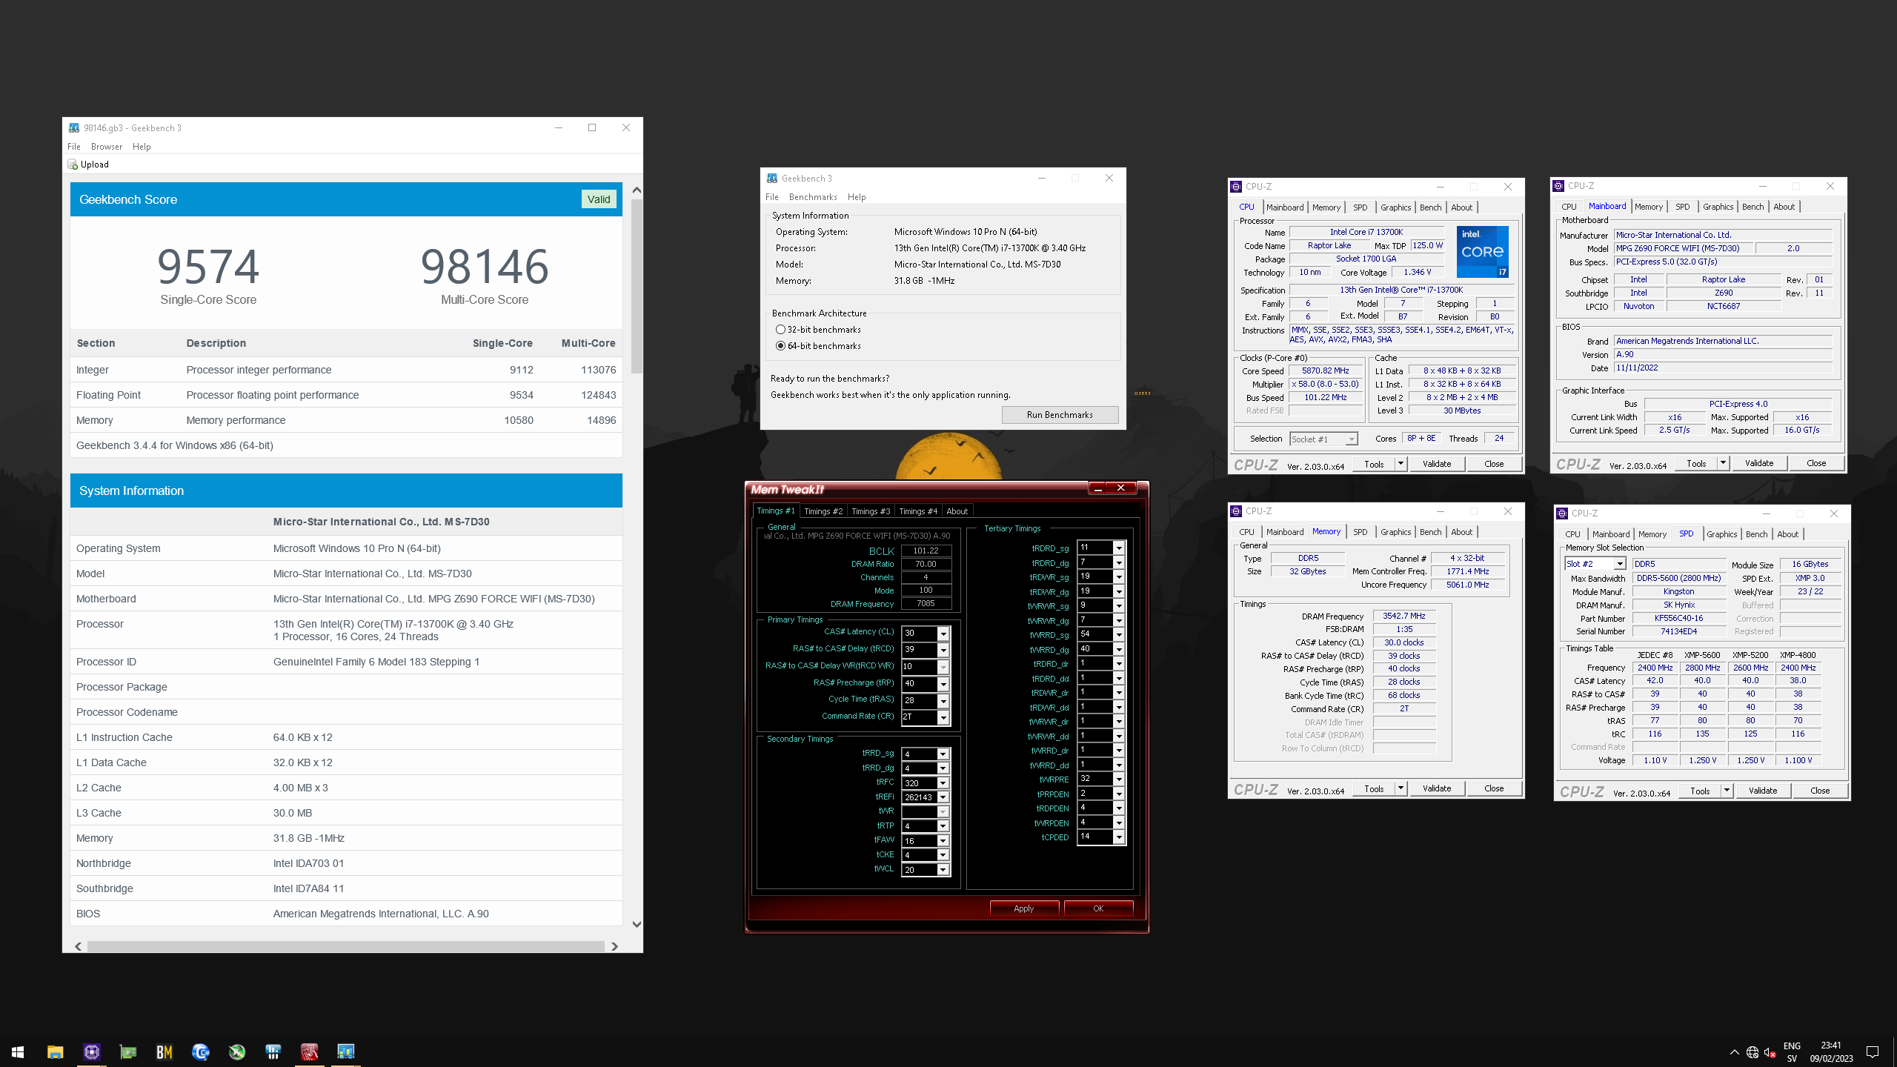Click the Geekbench 3 launcher title icon
Screen dimensions: 1897x1067
pyautogui.click(x=772, y=178)
